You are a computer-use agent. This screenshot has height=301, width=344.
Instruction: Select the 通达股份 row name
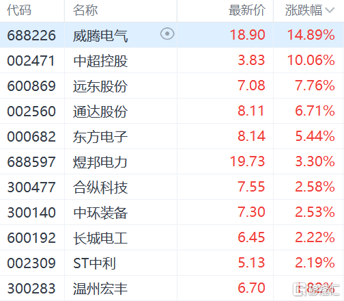[x=100, y=112]
